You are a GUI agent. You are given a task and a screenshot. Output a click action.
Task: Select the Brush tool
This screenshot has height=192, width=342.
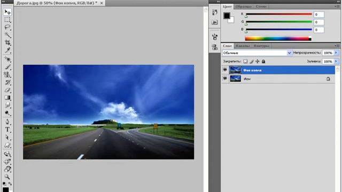[7, 67]
